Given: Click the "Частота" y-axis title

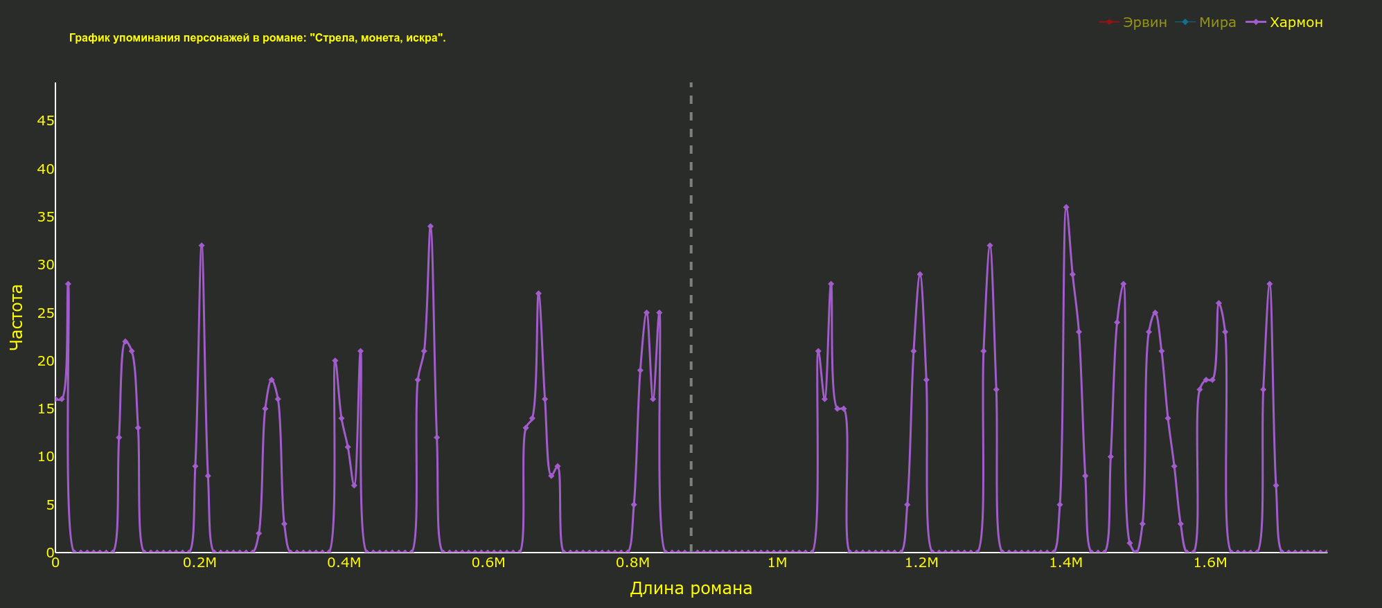Looking at the screenshot, I should (x=17, y=317).
